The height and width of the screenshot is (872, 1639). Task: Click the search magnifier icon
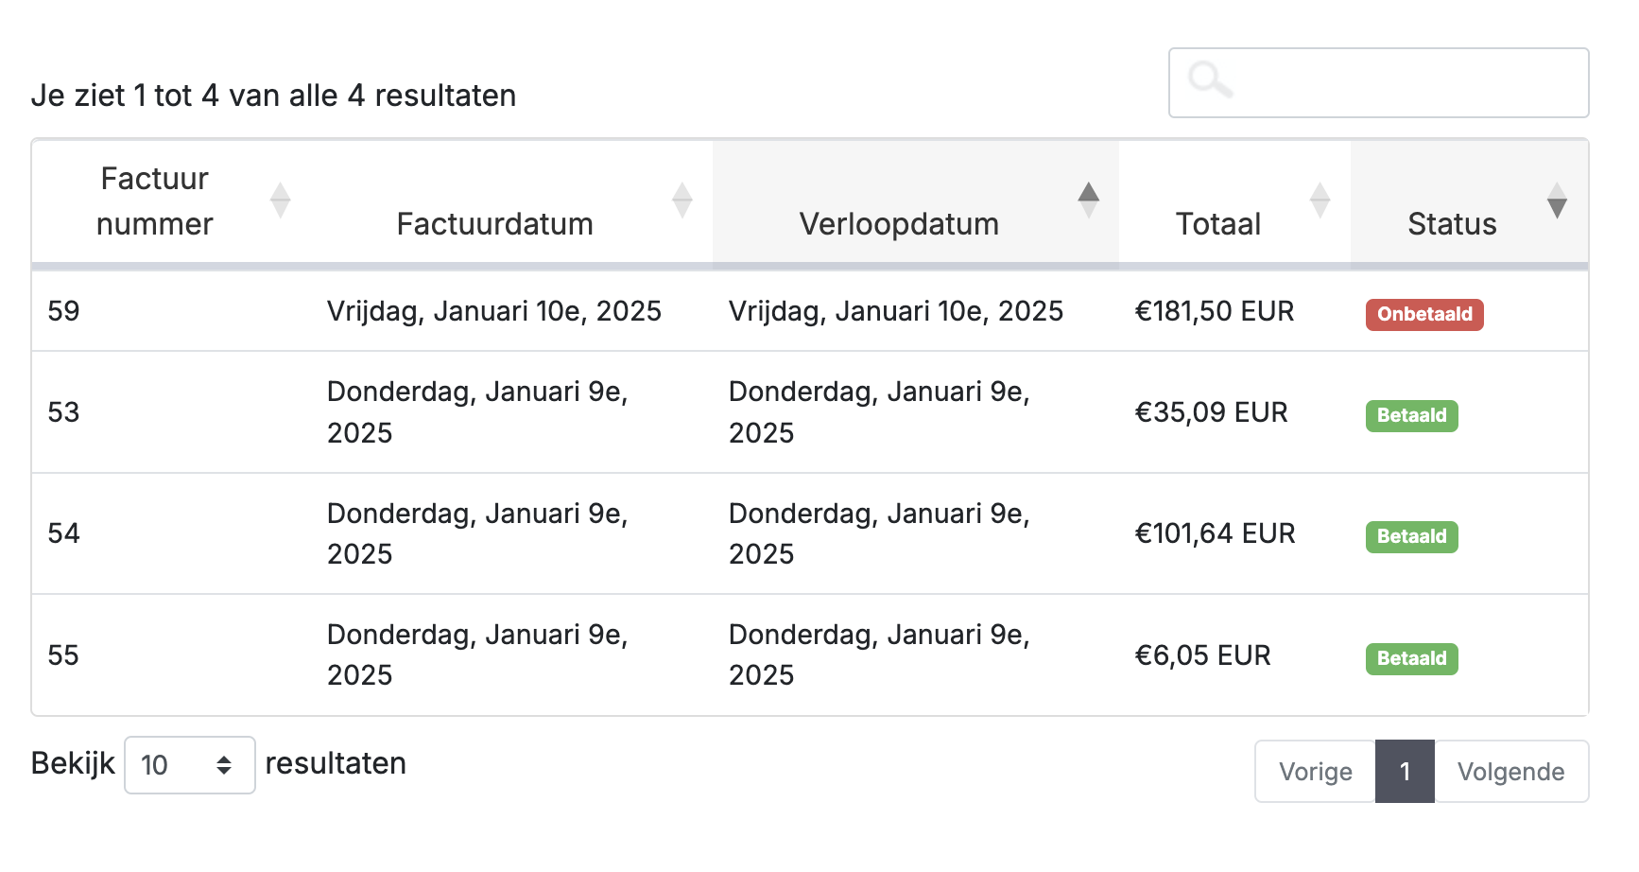coord(1210,79)
